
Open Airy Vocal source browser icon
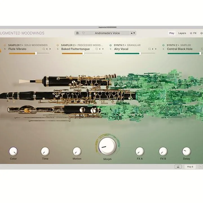149,49
